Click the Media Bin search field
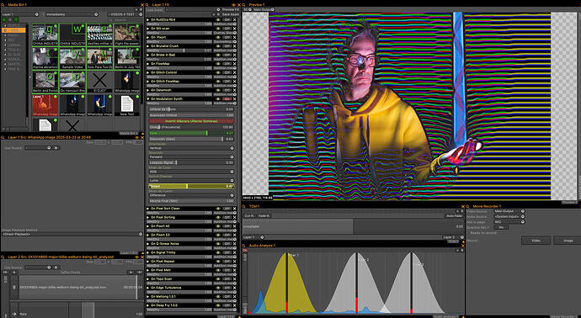The width and height of the screenshot is (581, 318). (125, 20)
